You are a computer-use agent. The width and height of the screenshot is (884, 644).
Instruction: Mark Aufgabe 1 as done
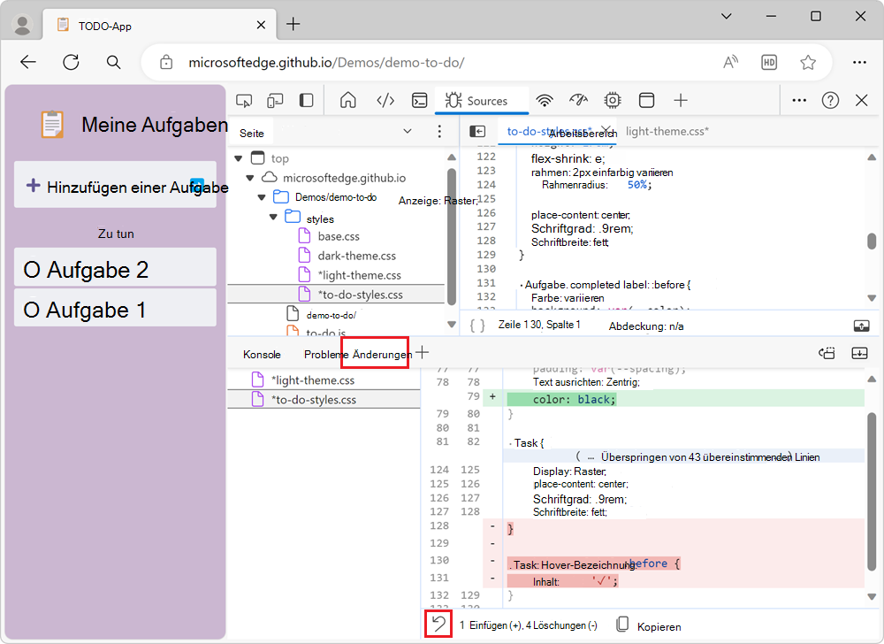pyautogui.click(x=32, y=310)
